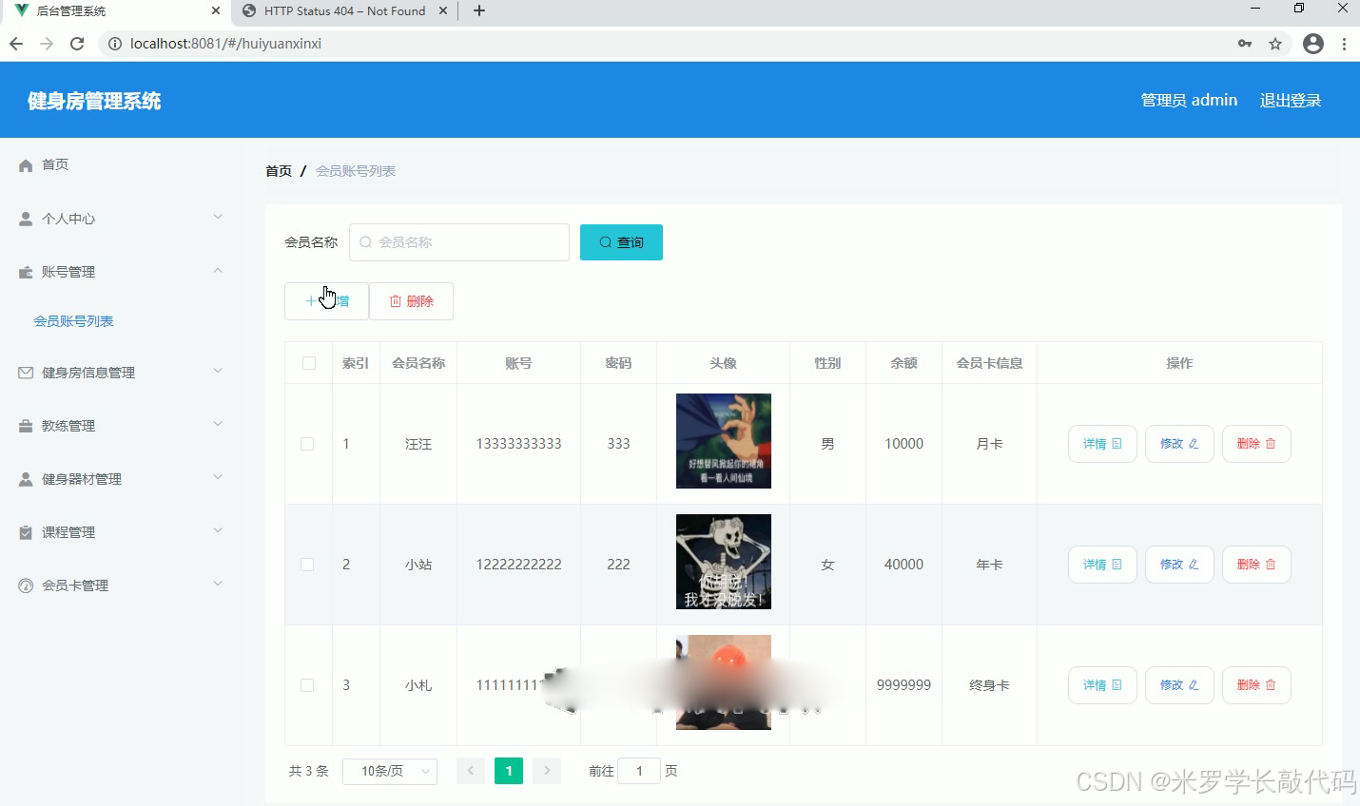Viewport: 1360px width, 806px height.
Task: Open the 10条/页 page size dropdown
Action: pyautogui.click(x=389, y=771)
